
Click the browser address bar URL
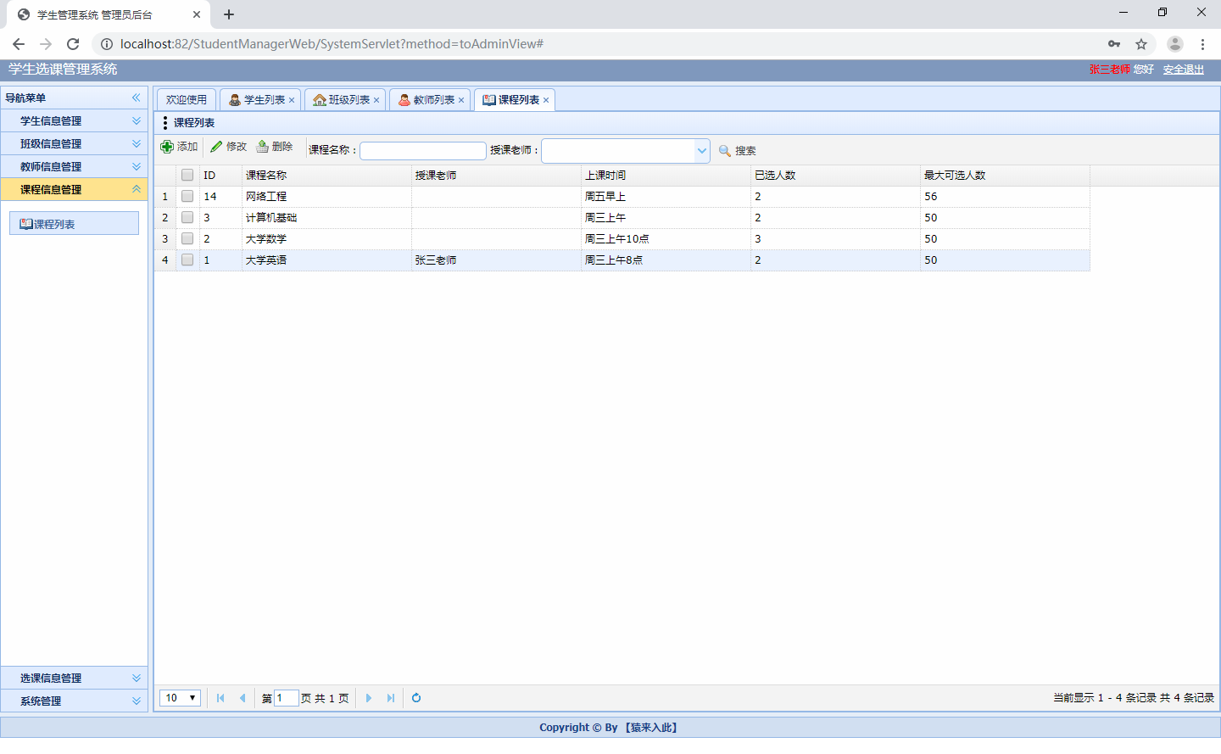332,44
